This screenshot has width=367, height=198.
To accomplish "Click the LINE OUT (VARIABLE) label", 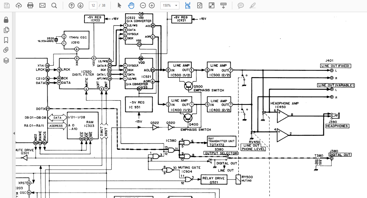I will (x=336, y=85).
